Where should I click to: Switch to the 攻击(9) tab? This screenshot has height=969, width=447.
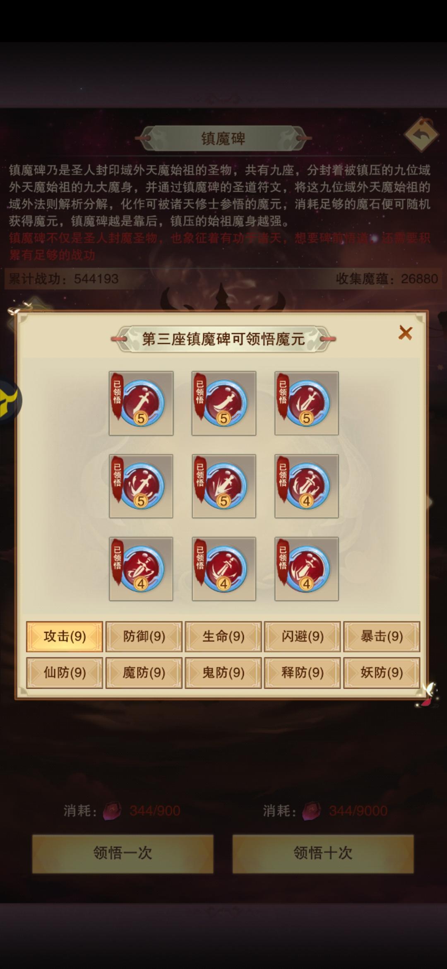65,636
